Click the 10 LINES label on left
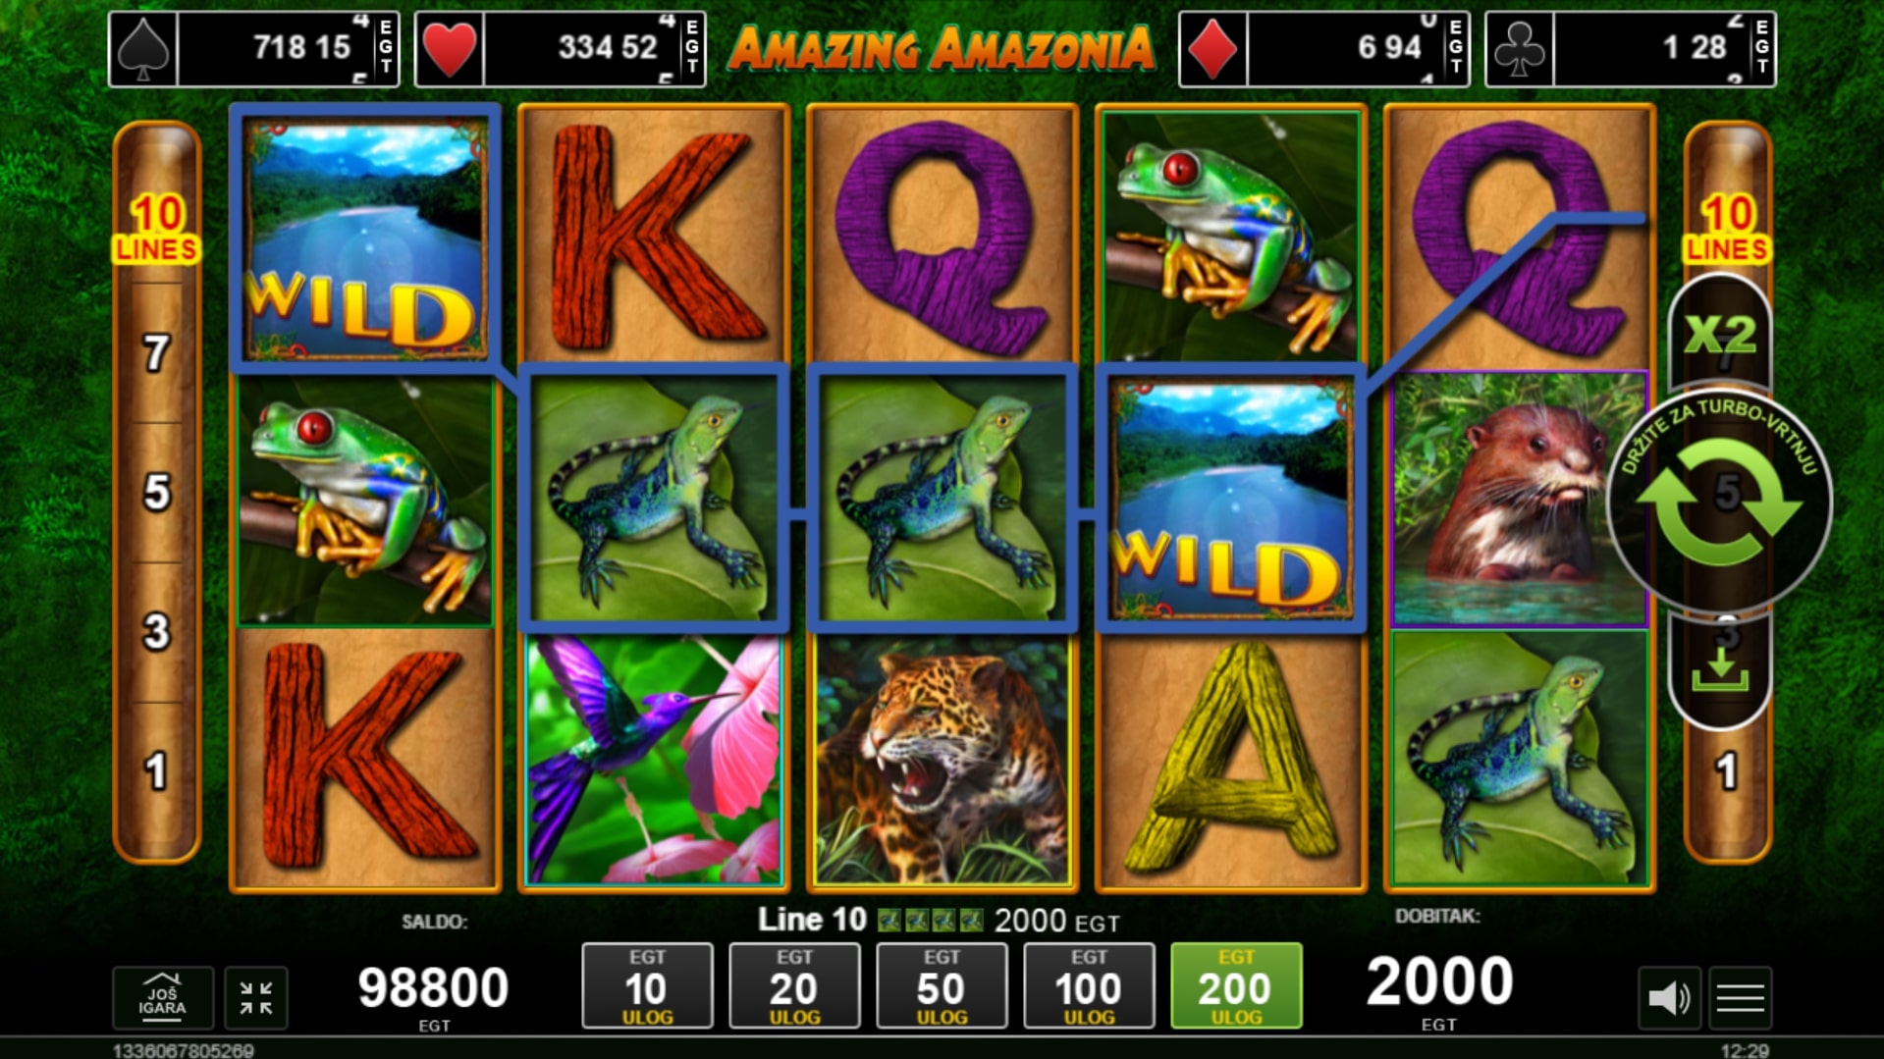 [156, 229]
